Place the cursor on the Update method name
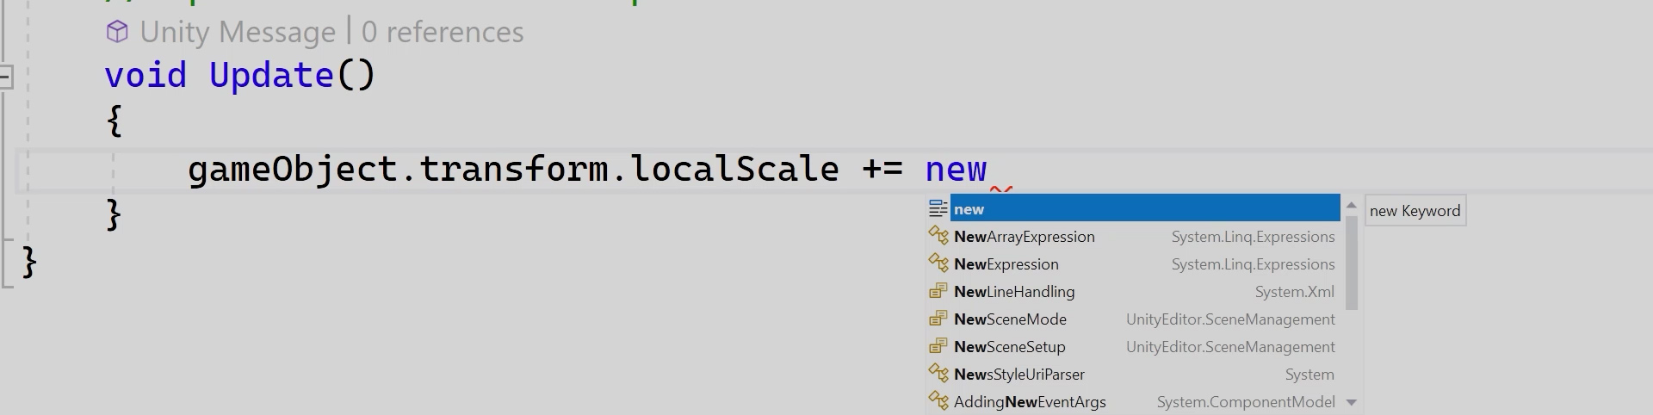This screenshot has height=415, width=1653. pyautogui.click(x=271, y=76)
